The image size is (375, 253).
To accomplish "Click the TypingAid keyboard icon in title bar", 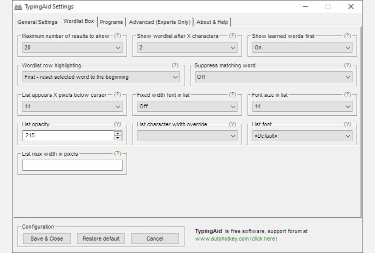I will coord(18,7).
